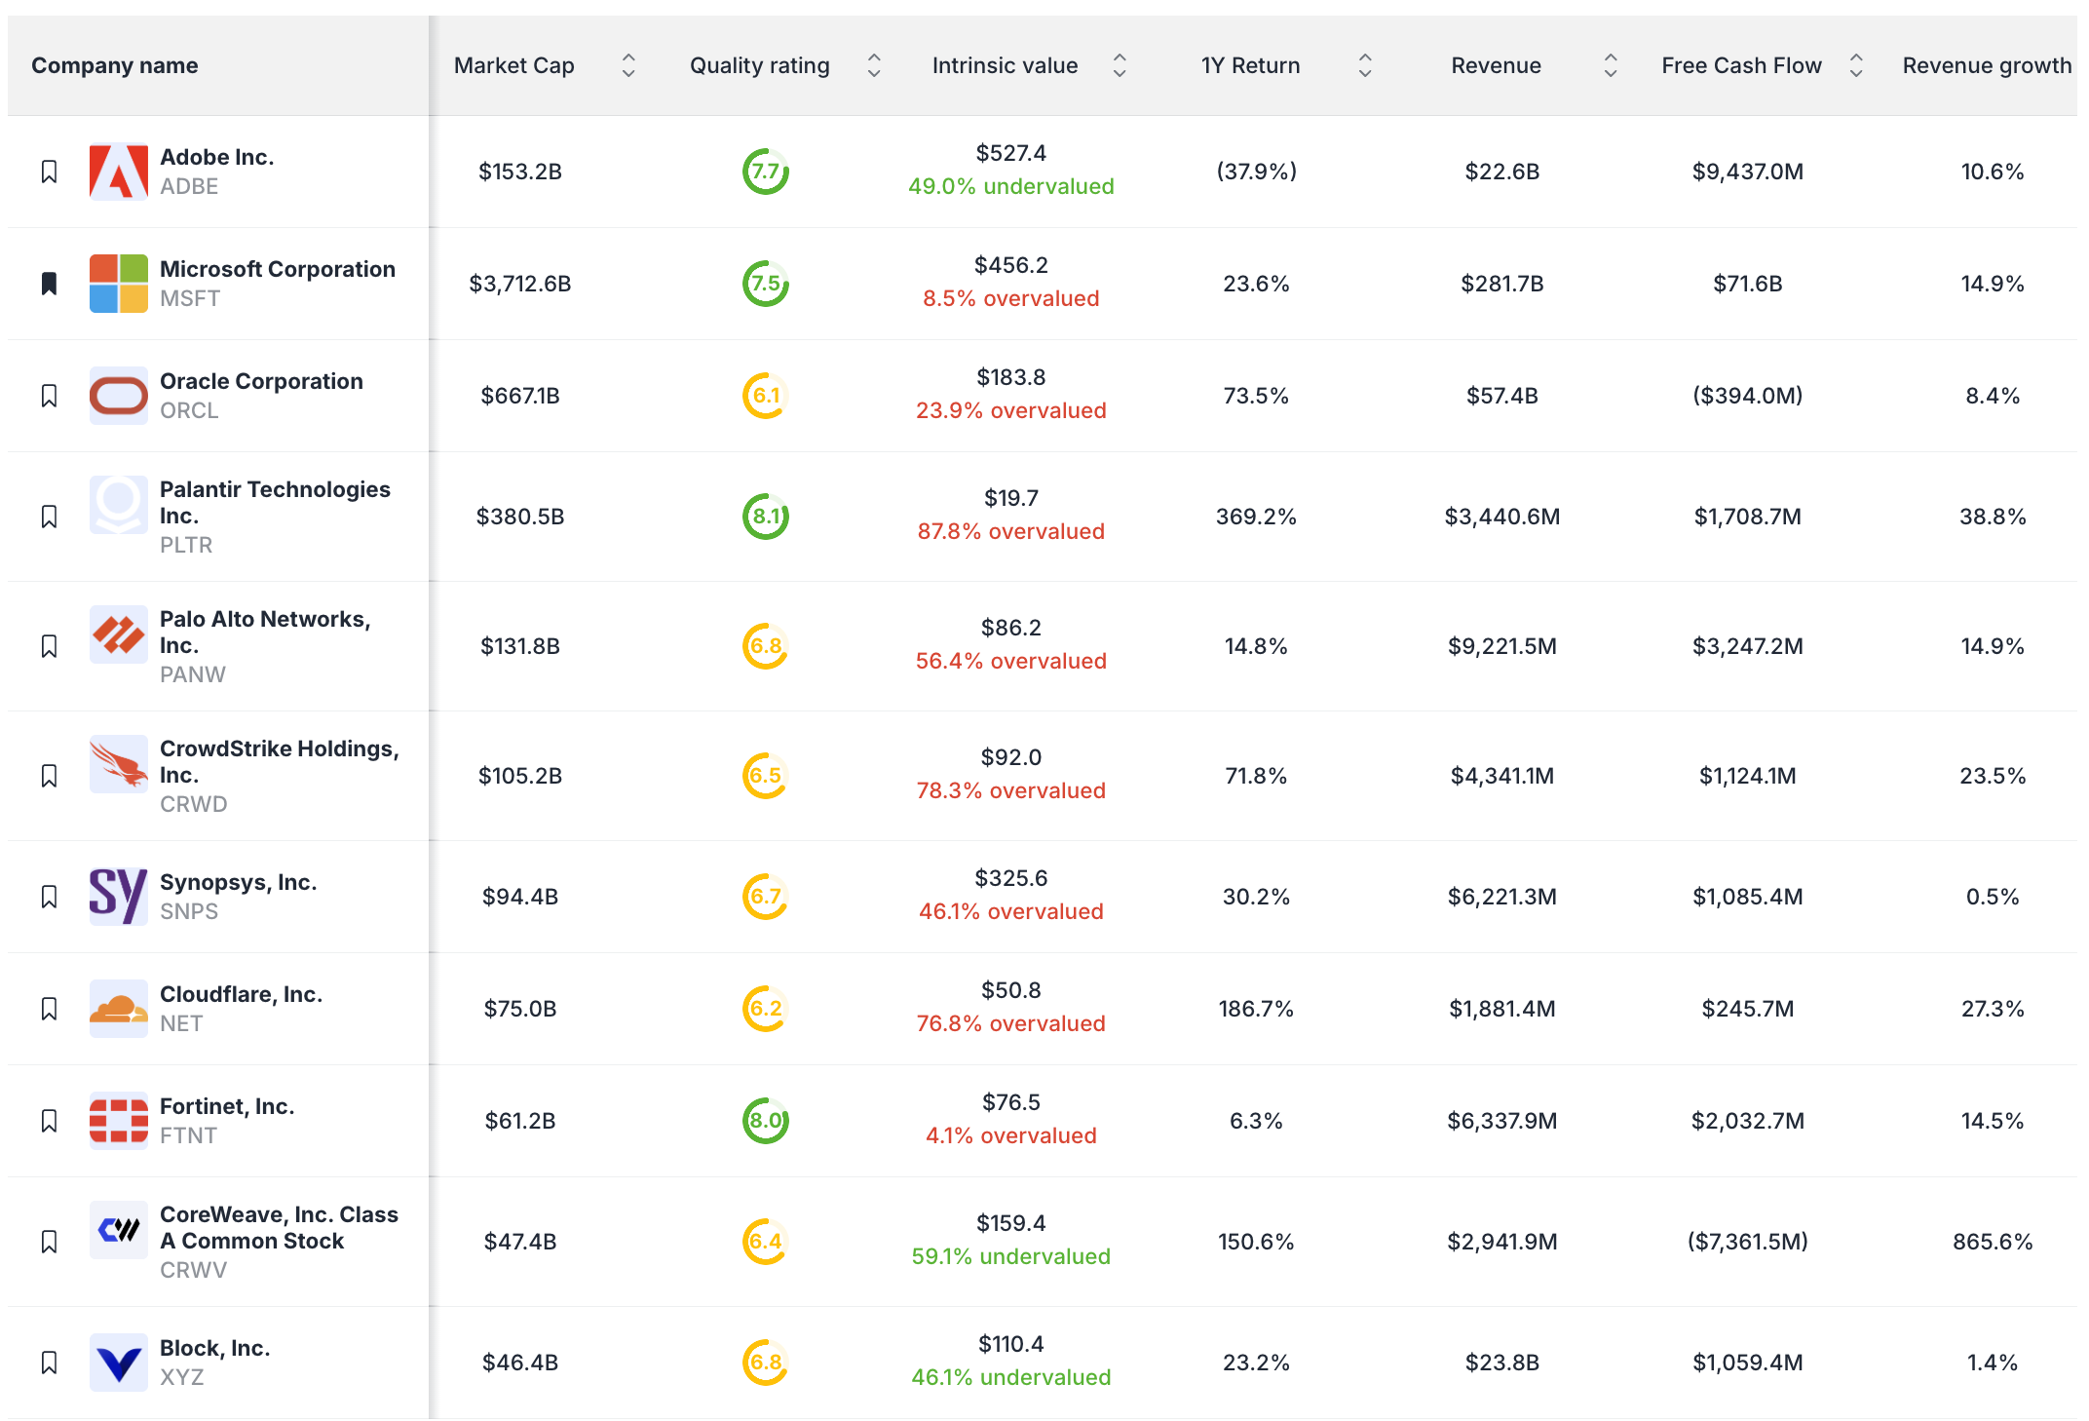Click Fortinet's 8.0 quality rating ring
This screenshot has height=1421, width=2089.
tap(765, 1120)
